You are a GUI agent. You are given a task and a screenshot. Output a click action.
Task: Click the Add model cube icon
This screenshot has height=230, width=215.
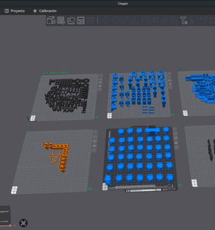click(x=51, y=20)
